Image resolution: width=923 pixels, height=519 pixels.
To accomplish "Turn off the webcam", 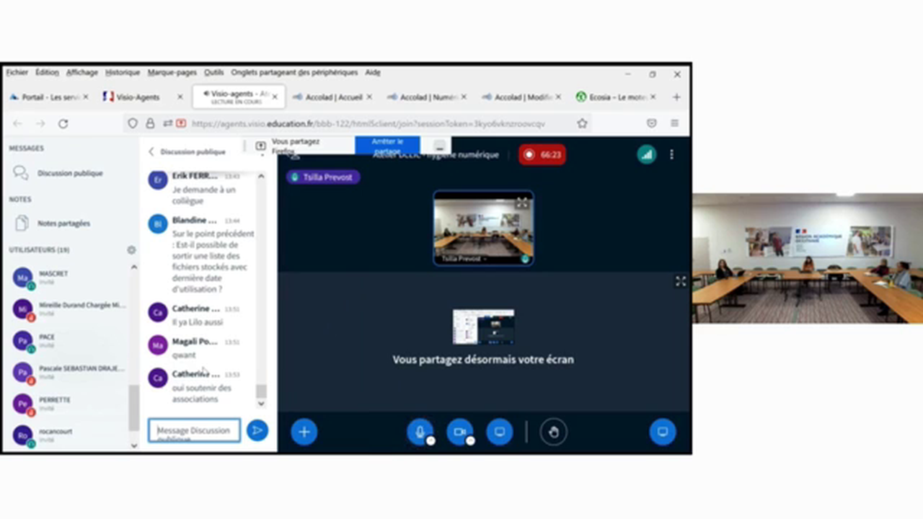I will click(x=459, y=432).
